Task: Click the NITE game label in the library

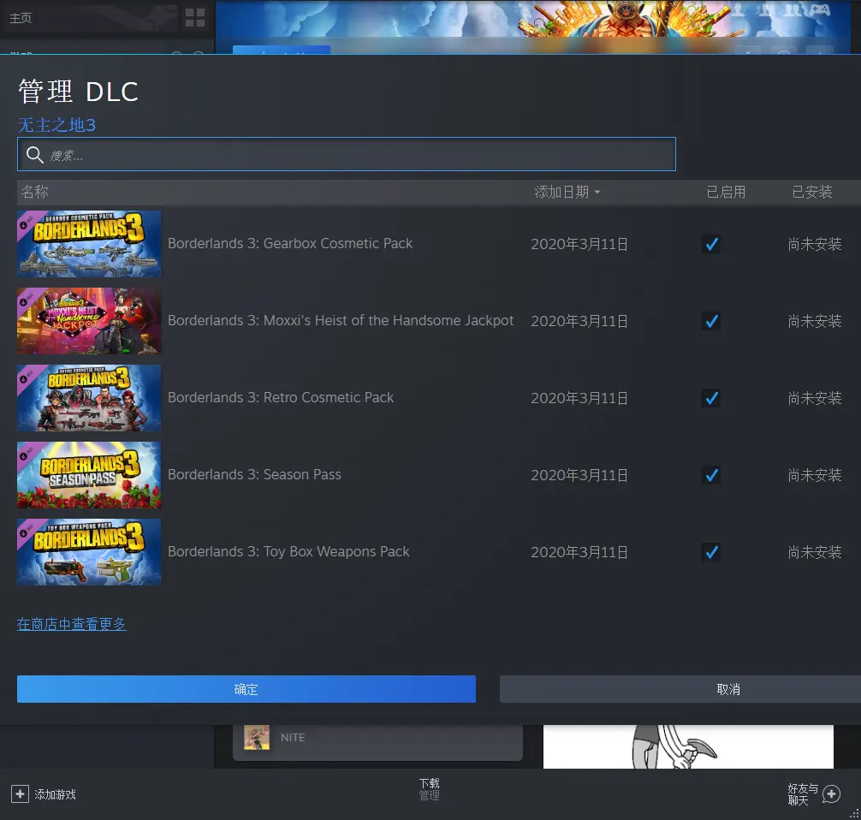Action: point(293,738)
